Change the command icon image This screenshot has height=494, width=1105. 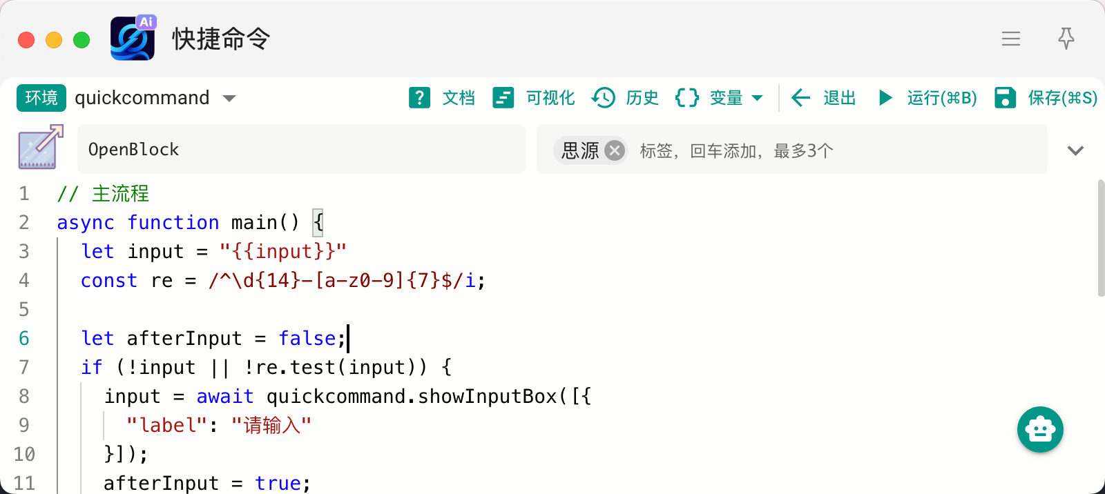click(41, 147)
